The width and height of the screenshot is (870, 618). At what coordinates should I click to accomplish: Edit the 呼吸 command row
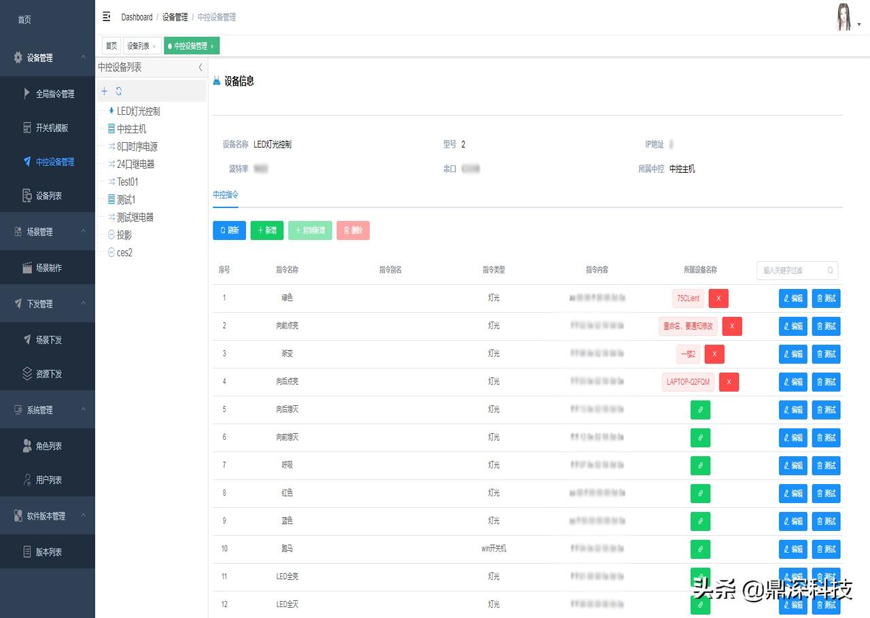pyautogui.click(x=793, y=466)
